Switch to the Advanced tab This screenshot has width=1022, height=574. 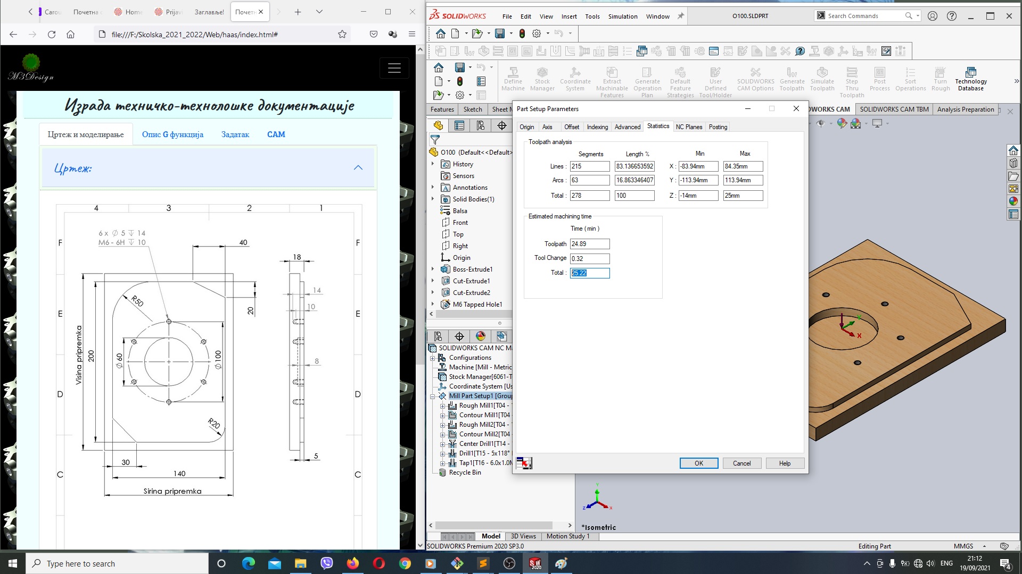click(x=627, y=126)
